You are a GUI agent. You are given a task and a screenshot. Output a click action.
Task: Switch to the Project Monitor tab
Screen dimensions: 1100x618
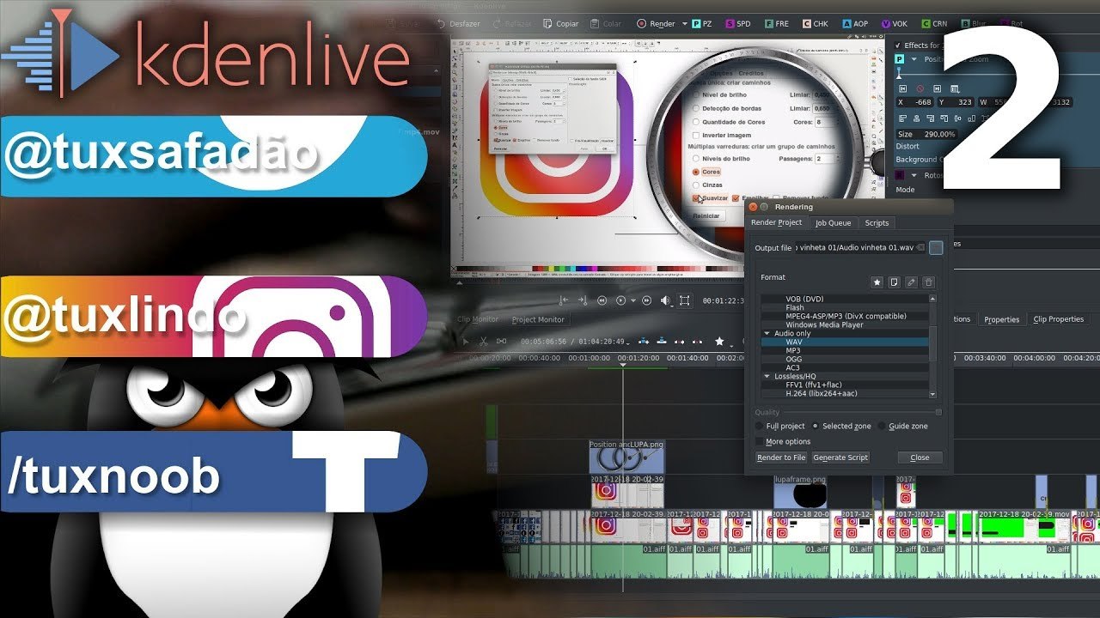click(x=538, y=319)
